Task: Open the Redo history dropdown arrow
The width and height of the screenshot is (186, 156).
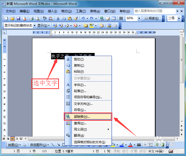Action: point(96,18)
